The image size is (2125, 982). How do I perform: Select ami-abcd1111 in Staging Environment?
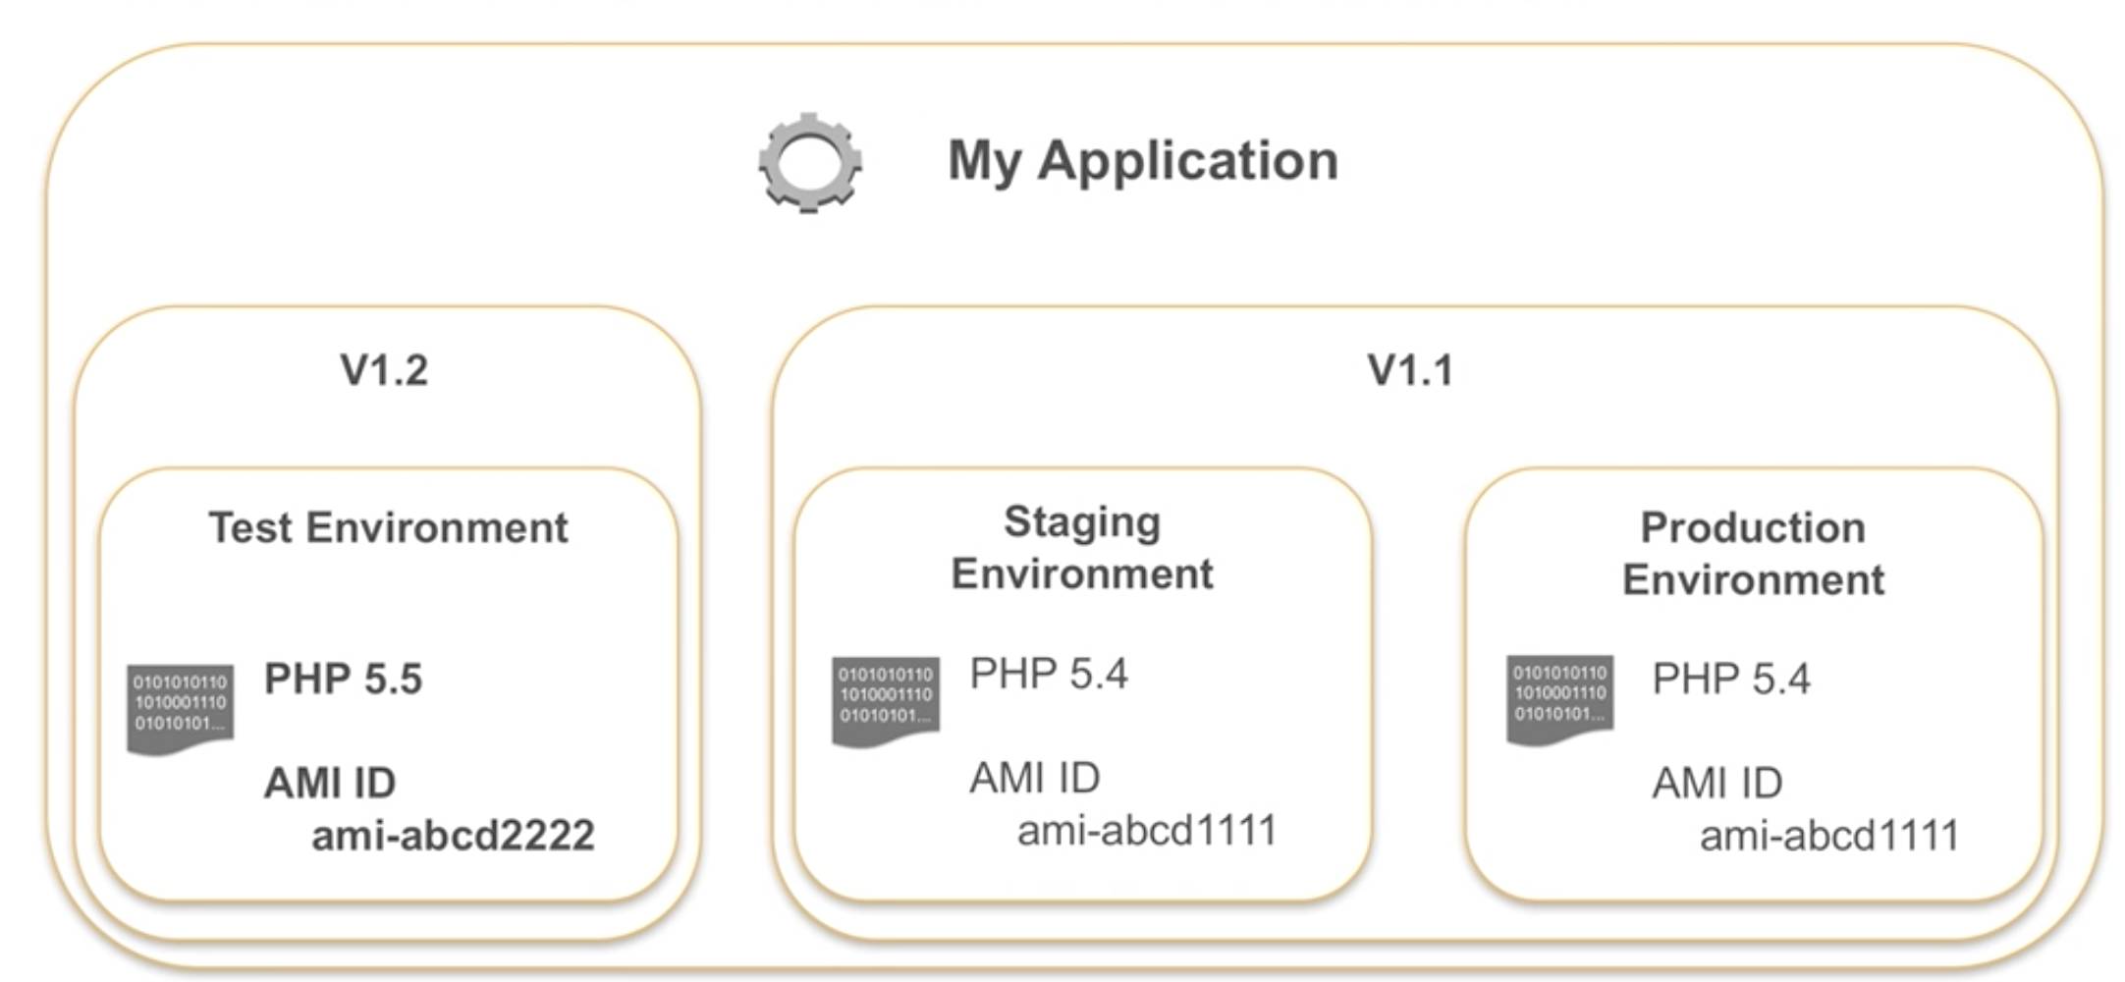click(1147, 831)
